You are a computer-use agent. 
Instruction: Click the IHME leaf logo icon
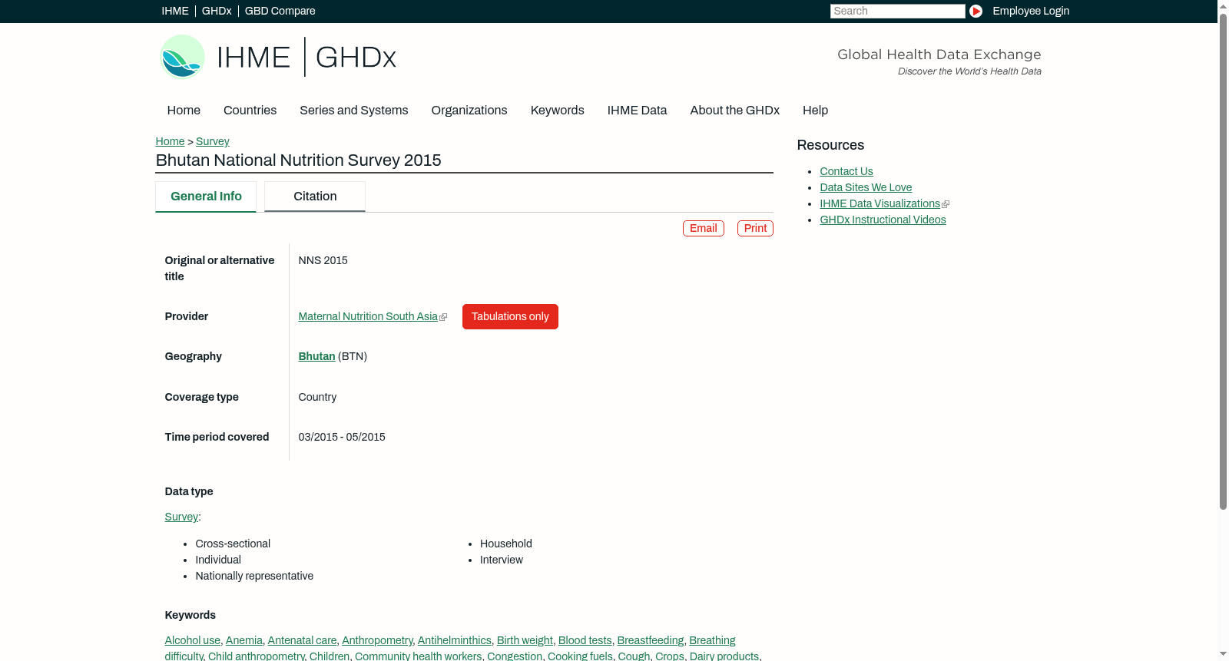183,57
